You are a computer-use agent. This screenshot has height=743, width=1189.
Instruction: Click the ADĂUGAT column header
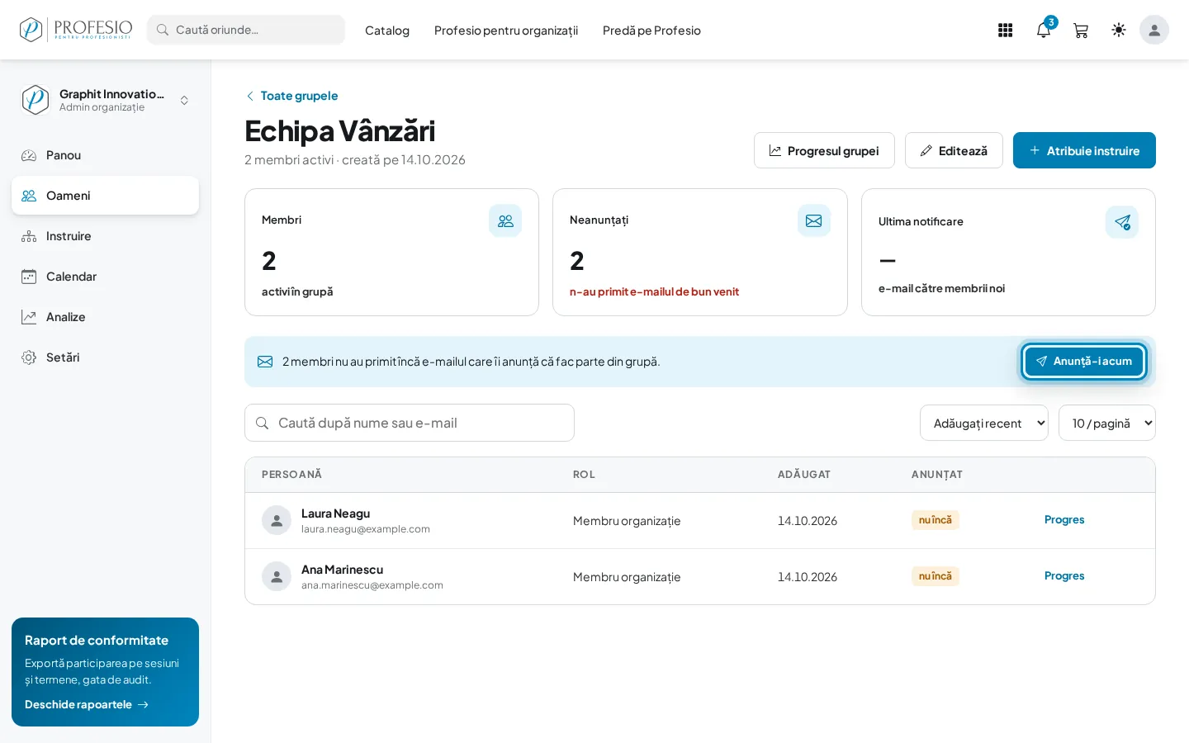pos(804,475)
